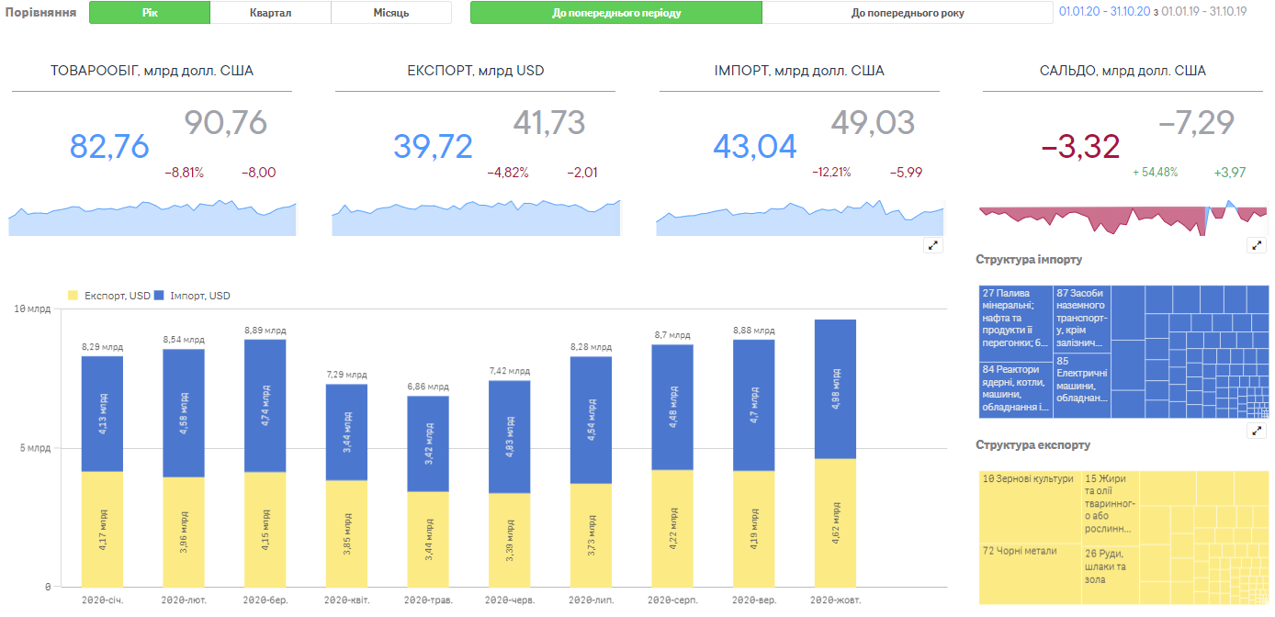Select the import segment of 2020-жовт. bar
The width and height of the screenshot is (1275, 617).
[835, 389]
